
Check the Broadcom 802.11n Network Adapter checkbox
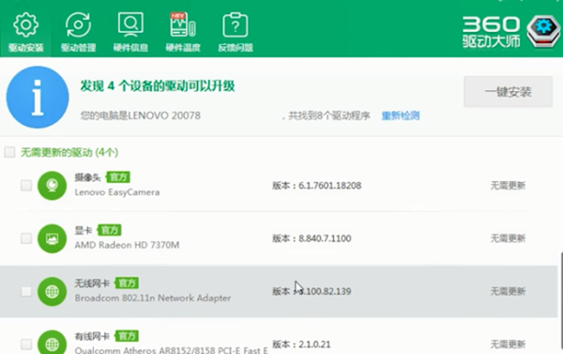pos(26,291)
